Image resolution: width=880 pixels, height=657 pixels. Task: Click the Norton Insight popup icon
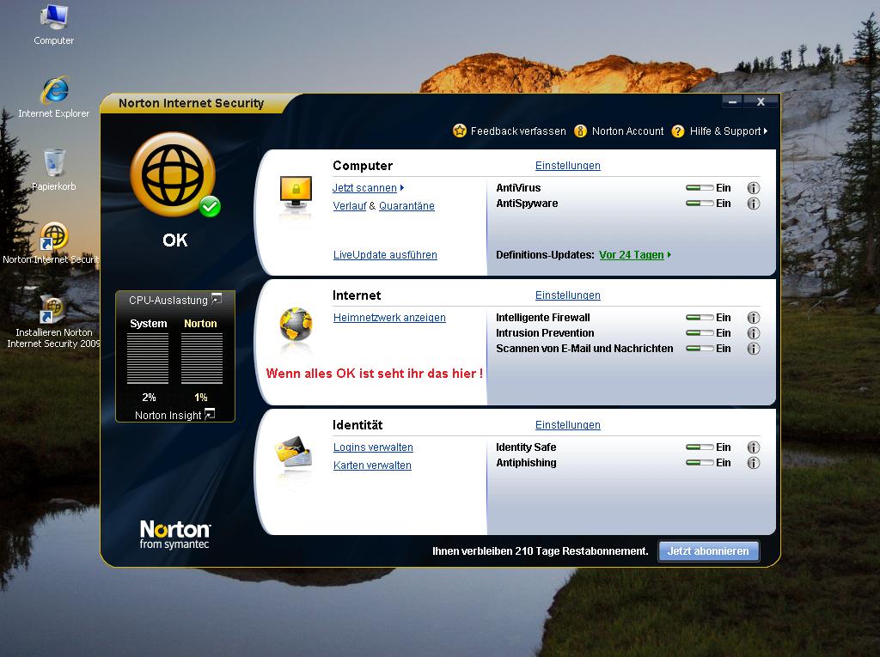click(210, 414)
